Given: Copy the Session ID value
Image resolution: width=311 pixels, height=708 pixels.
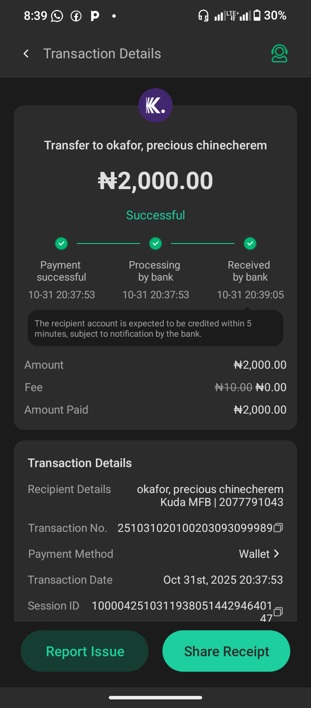Looking at the screenshot, I should tap(279, 611).
